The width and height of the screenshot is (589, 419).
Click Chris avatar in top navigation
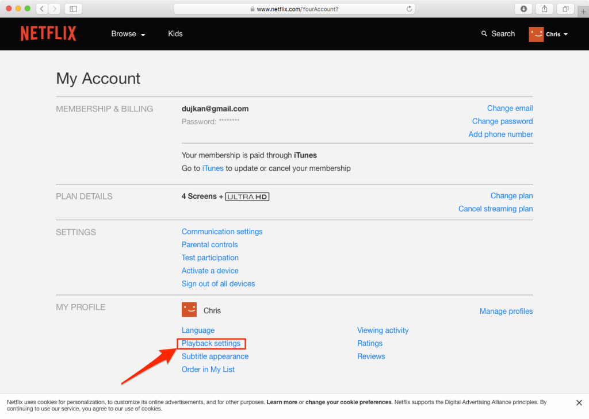click(x=536, y=34)
